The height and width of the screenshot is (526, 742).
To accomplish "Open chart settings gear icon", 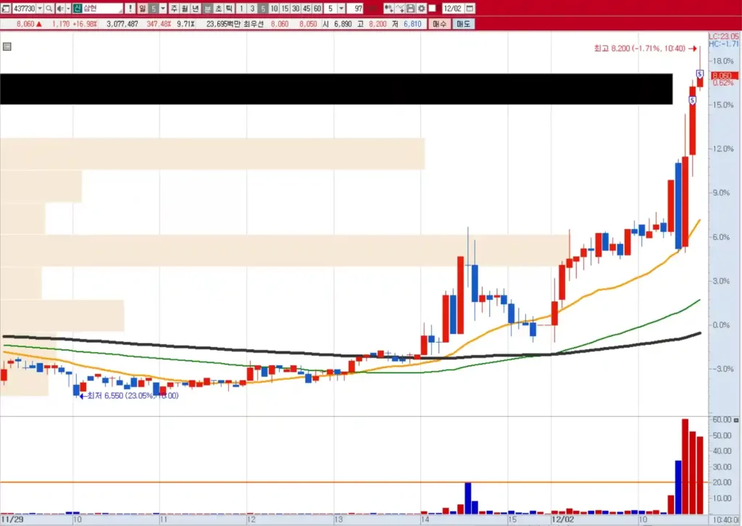I will pyautogui.click(x=421, y=9).
